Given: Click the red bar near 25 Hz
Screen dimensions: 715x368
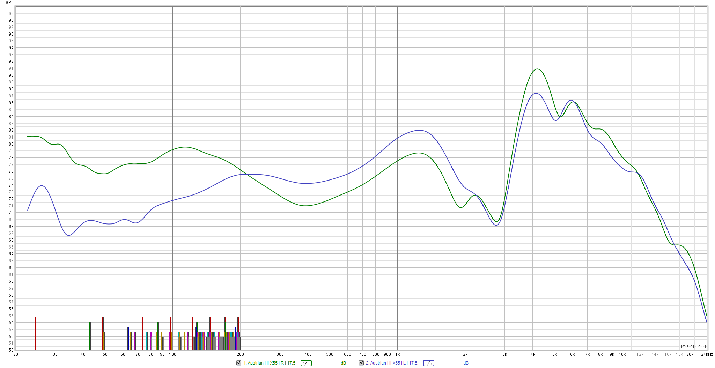Looking at the screenshot, I should pyautogui.click(x=35, y=333).
